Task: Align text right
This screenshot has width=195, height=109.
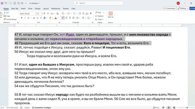Action: pyautogui.click(x=70, y=18)
